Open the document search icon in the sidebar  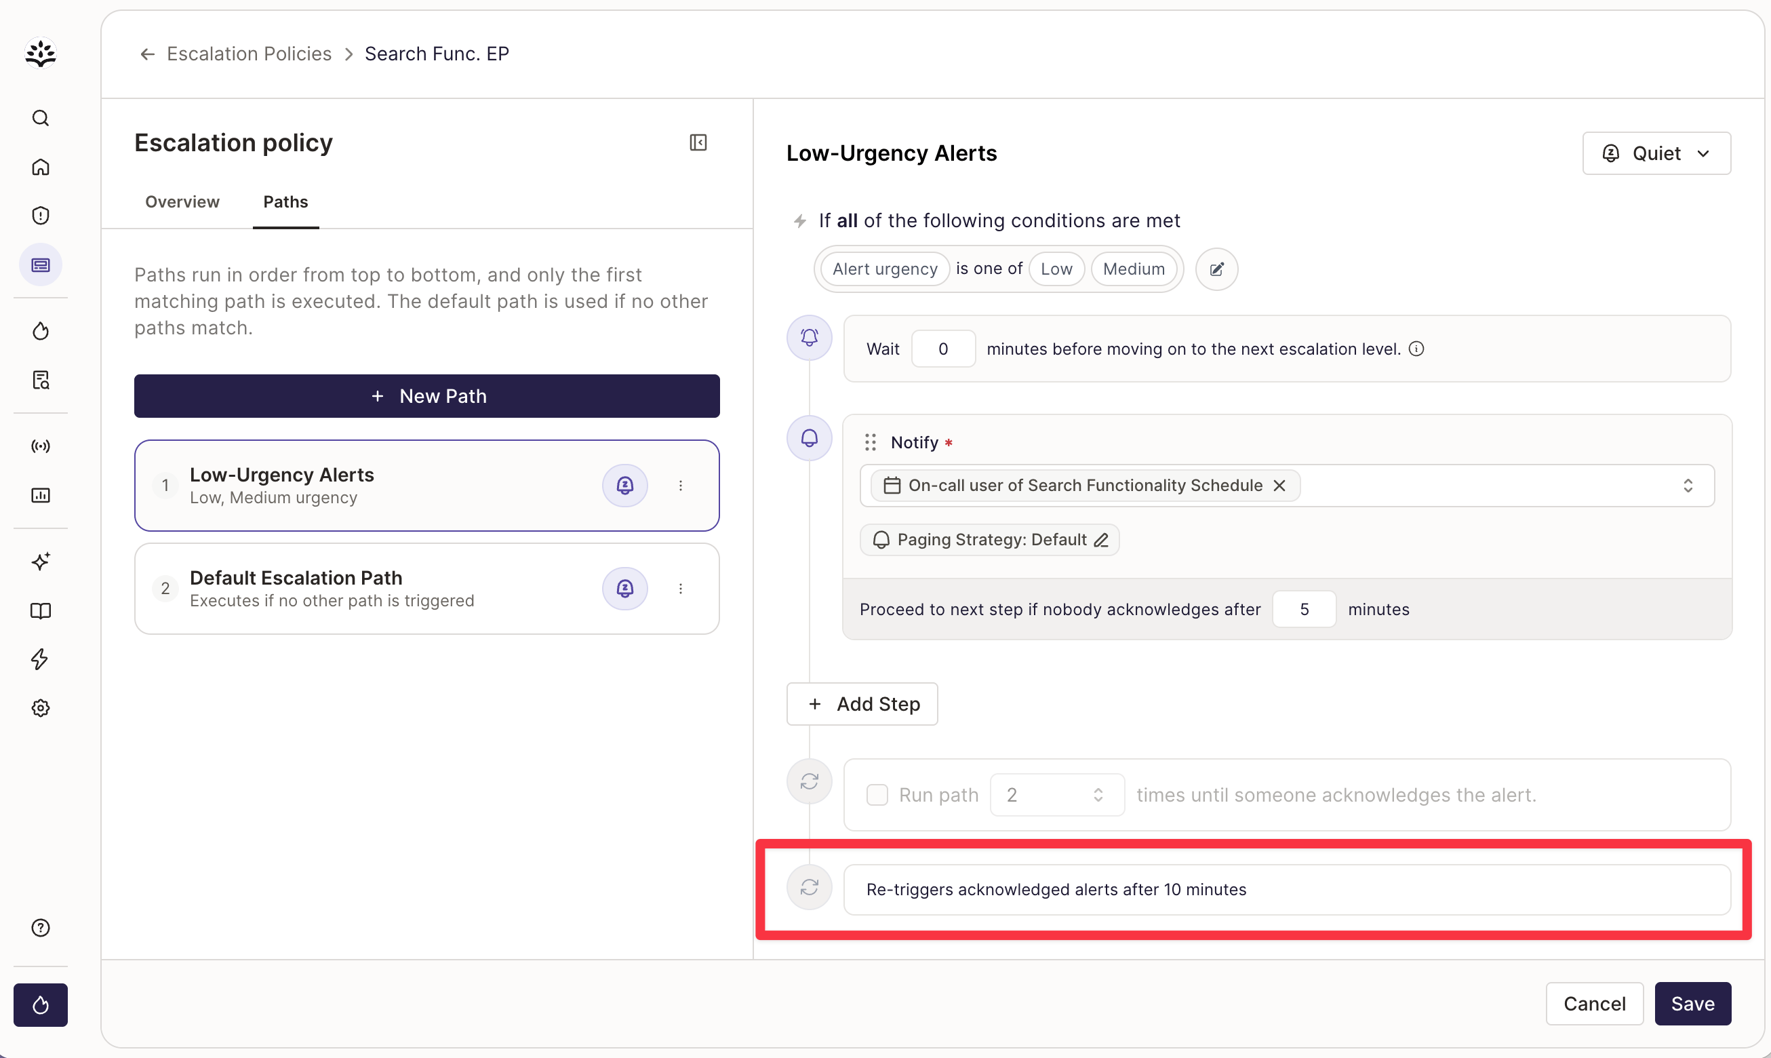click(x=41, y=380)
